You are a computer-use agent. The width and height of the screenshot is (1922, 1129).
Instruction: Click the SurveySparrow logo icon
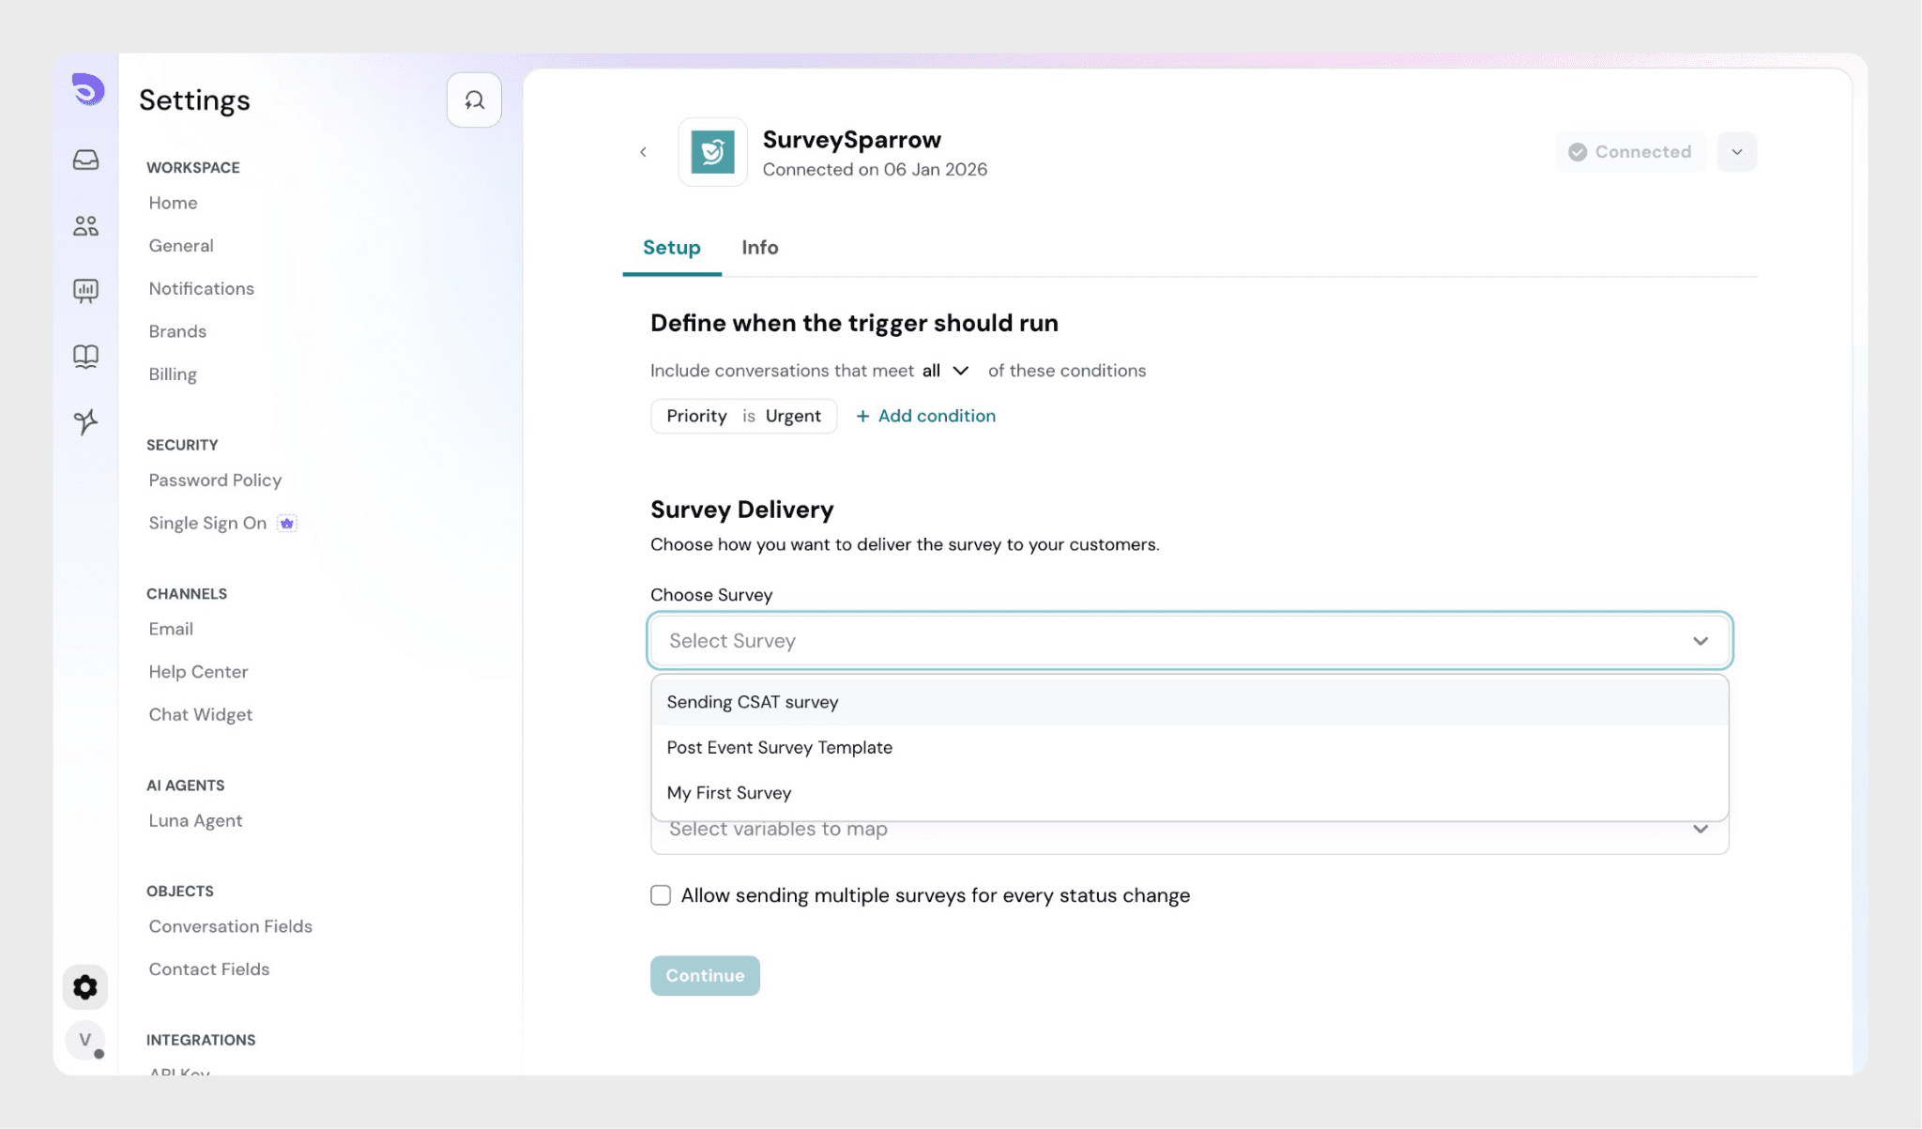[712, 152]
